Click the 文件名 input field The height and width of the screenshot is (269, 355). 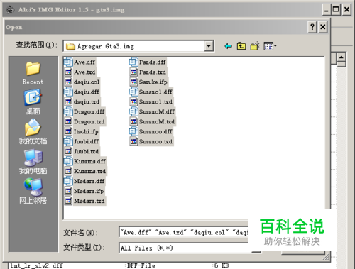[x=184, y=232]
